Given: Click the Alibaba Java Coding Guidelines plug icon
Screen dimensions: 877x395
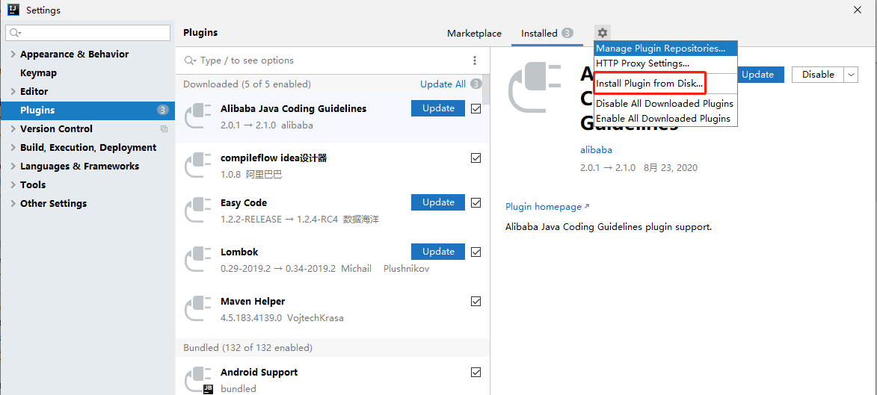Looking at the screenshot, I should (198, 116).
